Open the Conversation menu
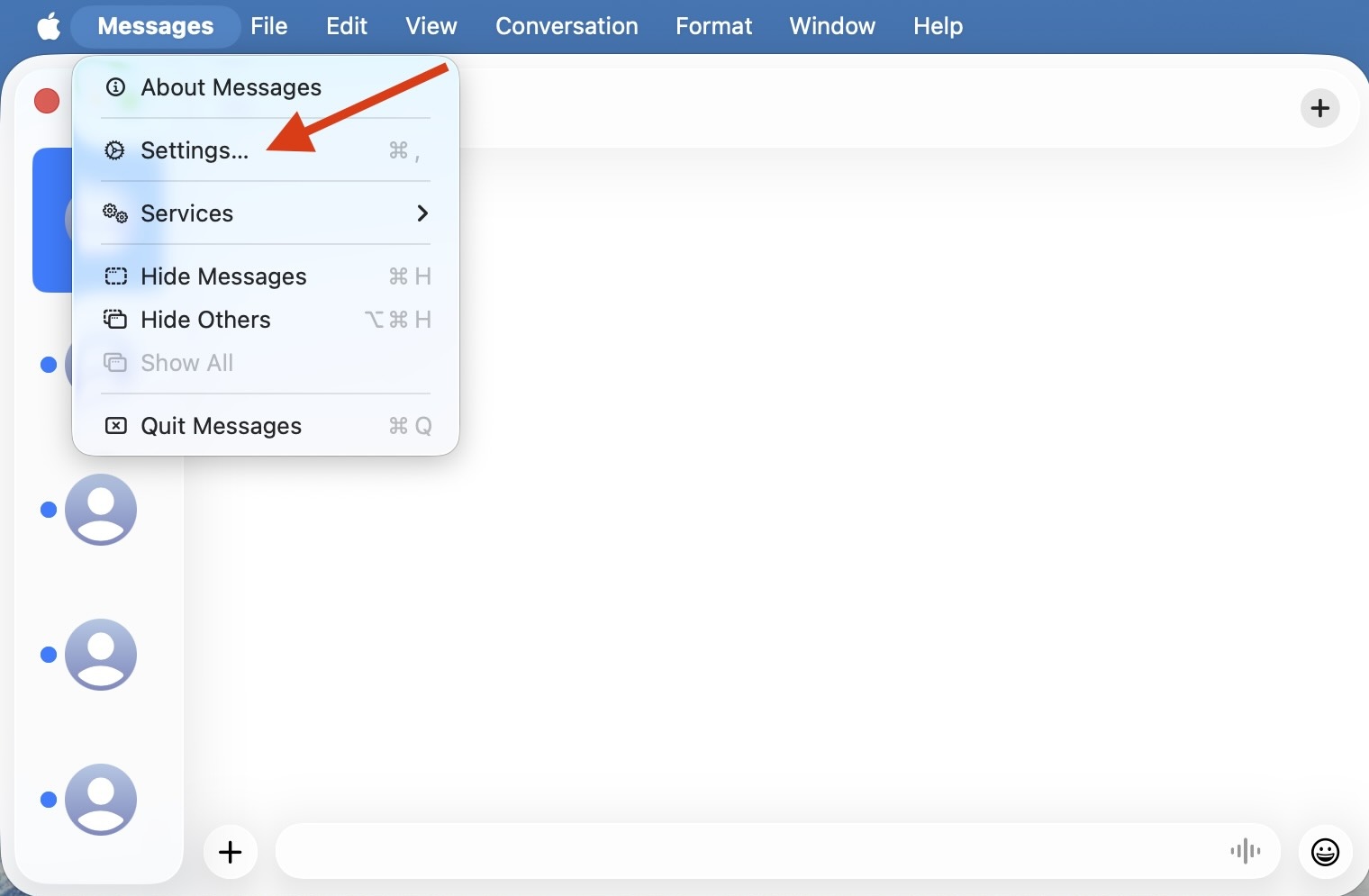The width and height of the screenshot is (1369, 896). [567, 26]
